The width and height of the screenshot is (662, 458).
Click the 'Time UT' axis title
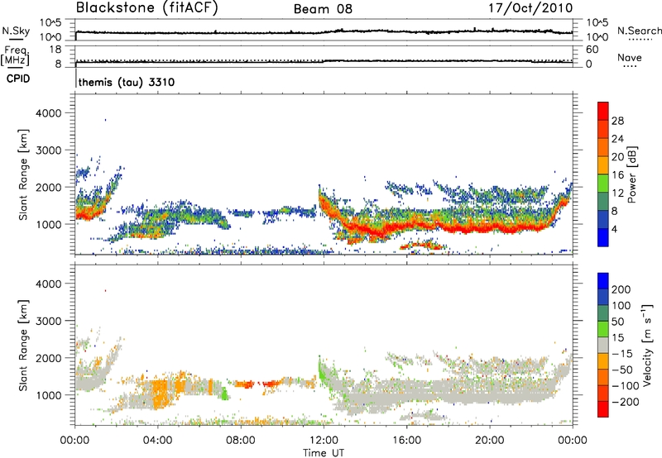tap(324, 452)
